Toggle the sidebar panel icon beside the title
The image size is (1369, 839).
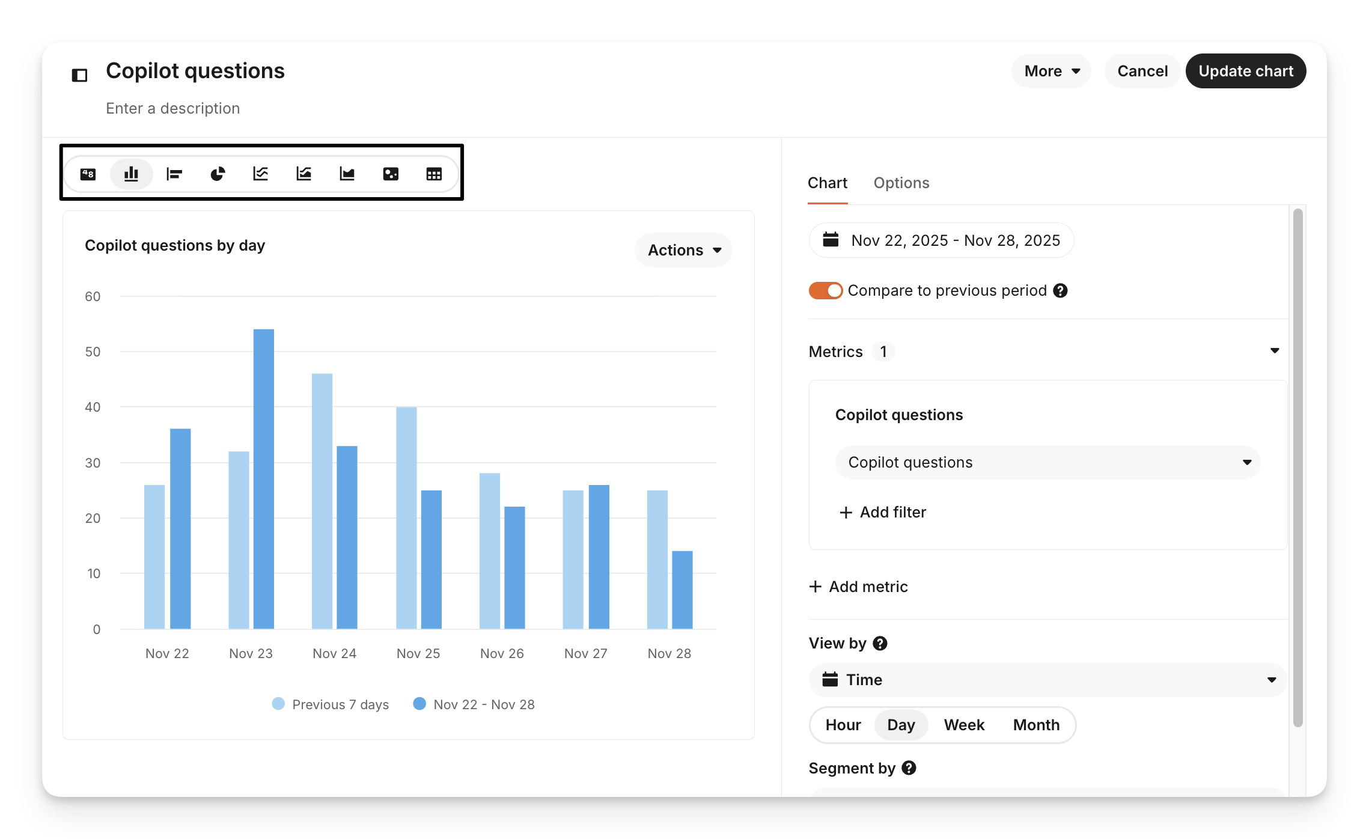click(79, 75)
